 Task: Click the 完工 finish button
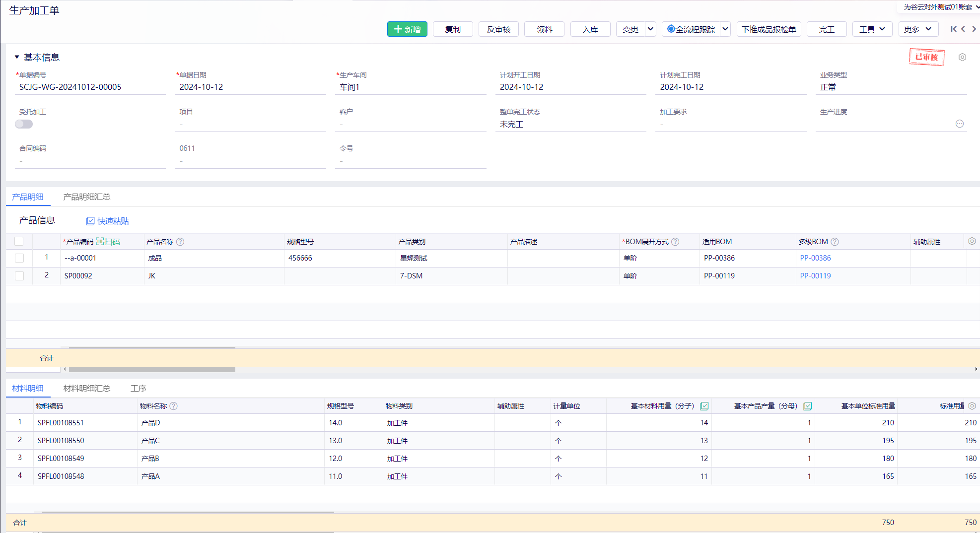click(x=827, y=29)
